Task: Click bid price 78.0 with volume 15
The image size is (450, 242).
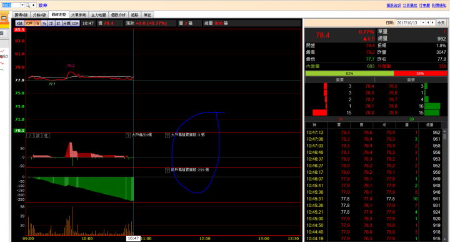Action: pyautogui.click(x=369, y=113)
